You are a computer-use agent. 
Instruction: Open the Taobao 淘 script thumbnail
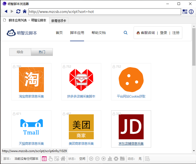31,80
